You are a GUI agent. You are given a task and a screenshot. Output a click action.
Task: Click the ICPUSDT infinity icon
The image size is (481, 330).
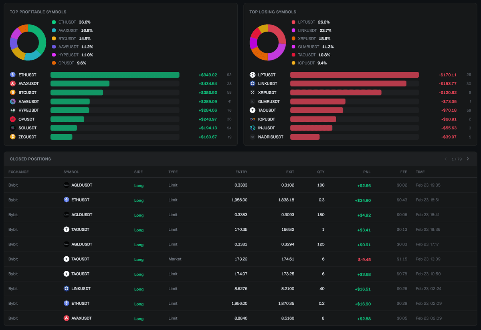253,119
